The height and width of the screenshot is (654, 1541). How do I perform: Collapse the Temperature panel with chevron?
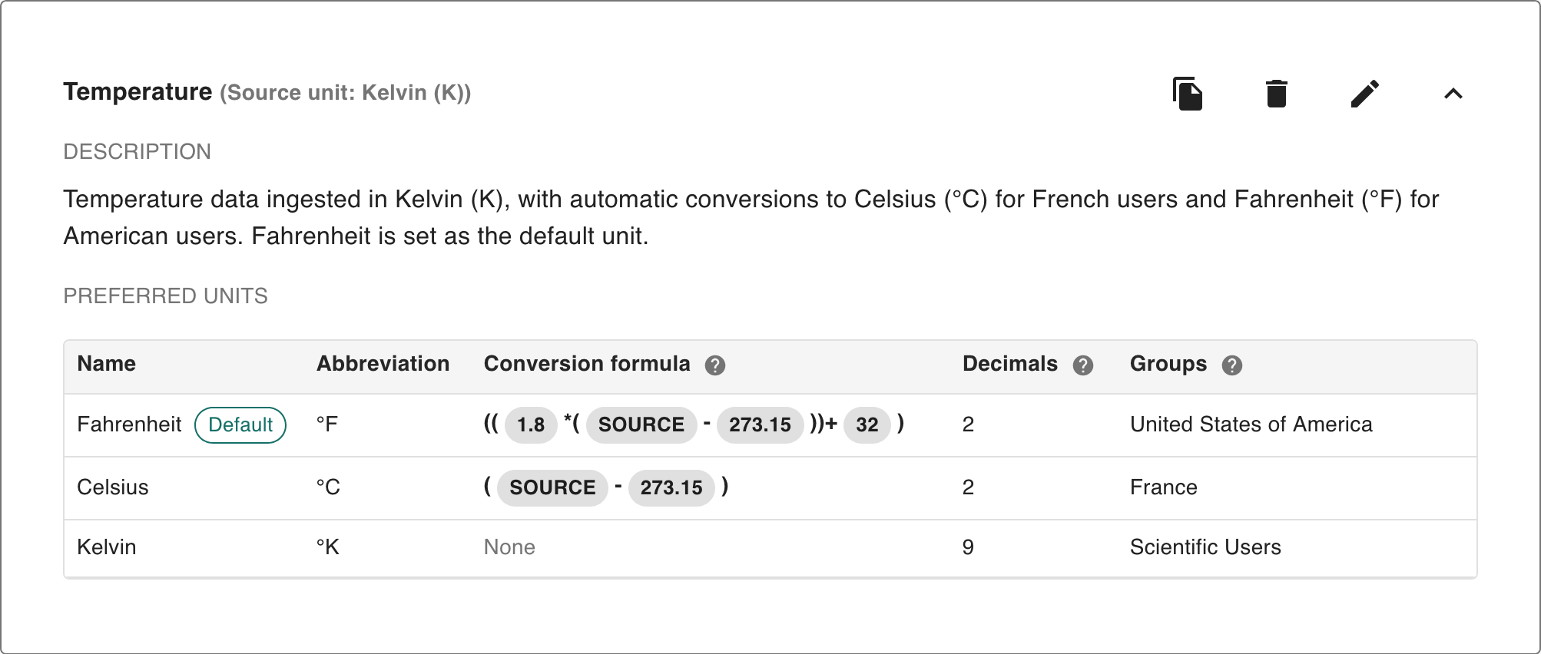(1453, 94)
